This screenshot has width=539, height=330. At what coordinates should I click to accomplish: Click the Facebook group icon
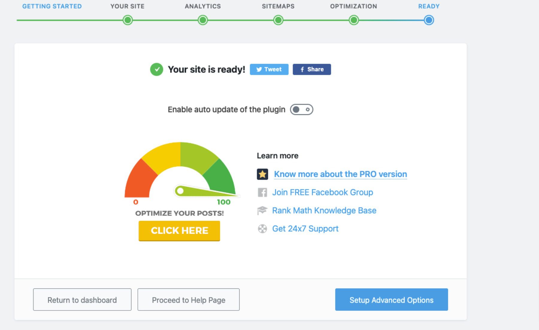tap(262, 192)
